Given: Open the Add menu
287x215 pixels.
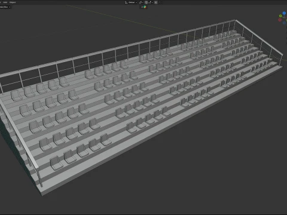Looking at the screenshot, I should (5, 2).
